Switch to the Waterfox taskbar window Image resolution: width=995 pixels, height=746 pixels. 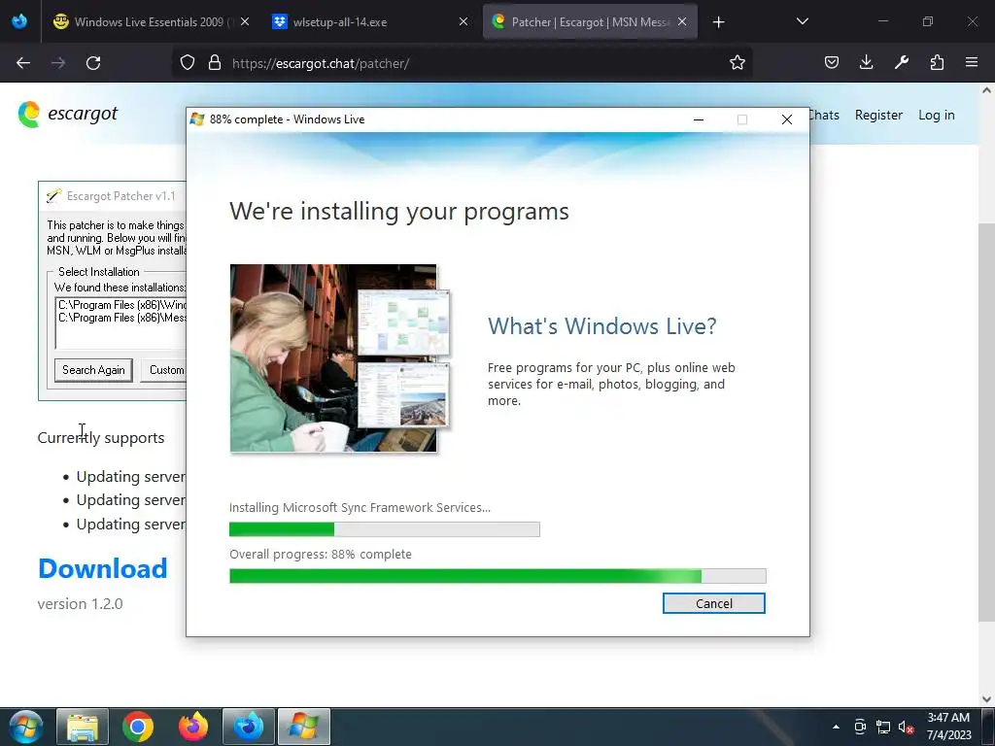[x=249, y=727]
